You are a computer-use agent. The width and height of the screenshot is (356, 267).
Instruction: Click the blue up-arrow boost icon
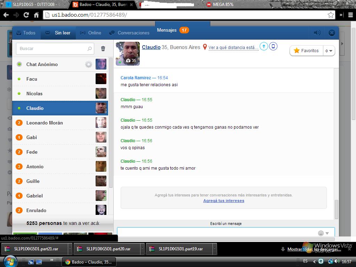point(264,46)
